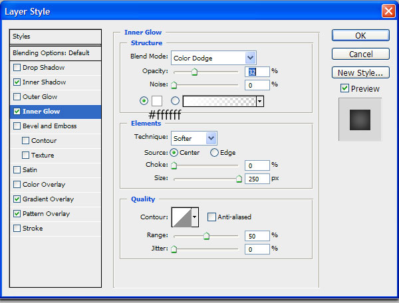Click the Opacity slider handle
399x303 pixels.
194,72
